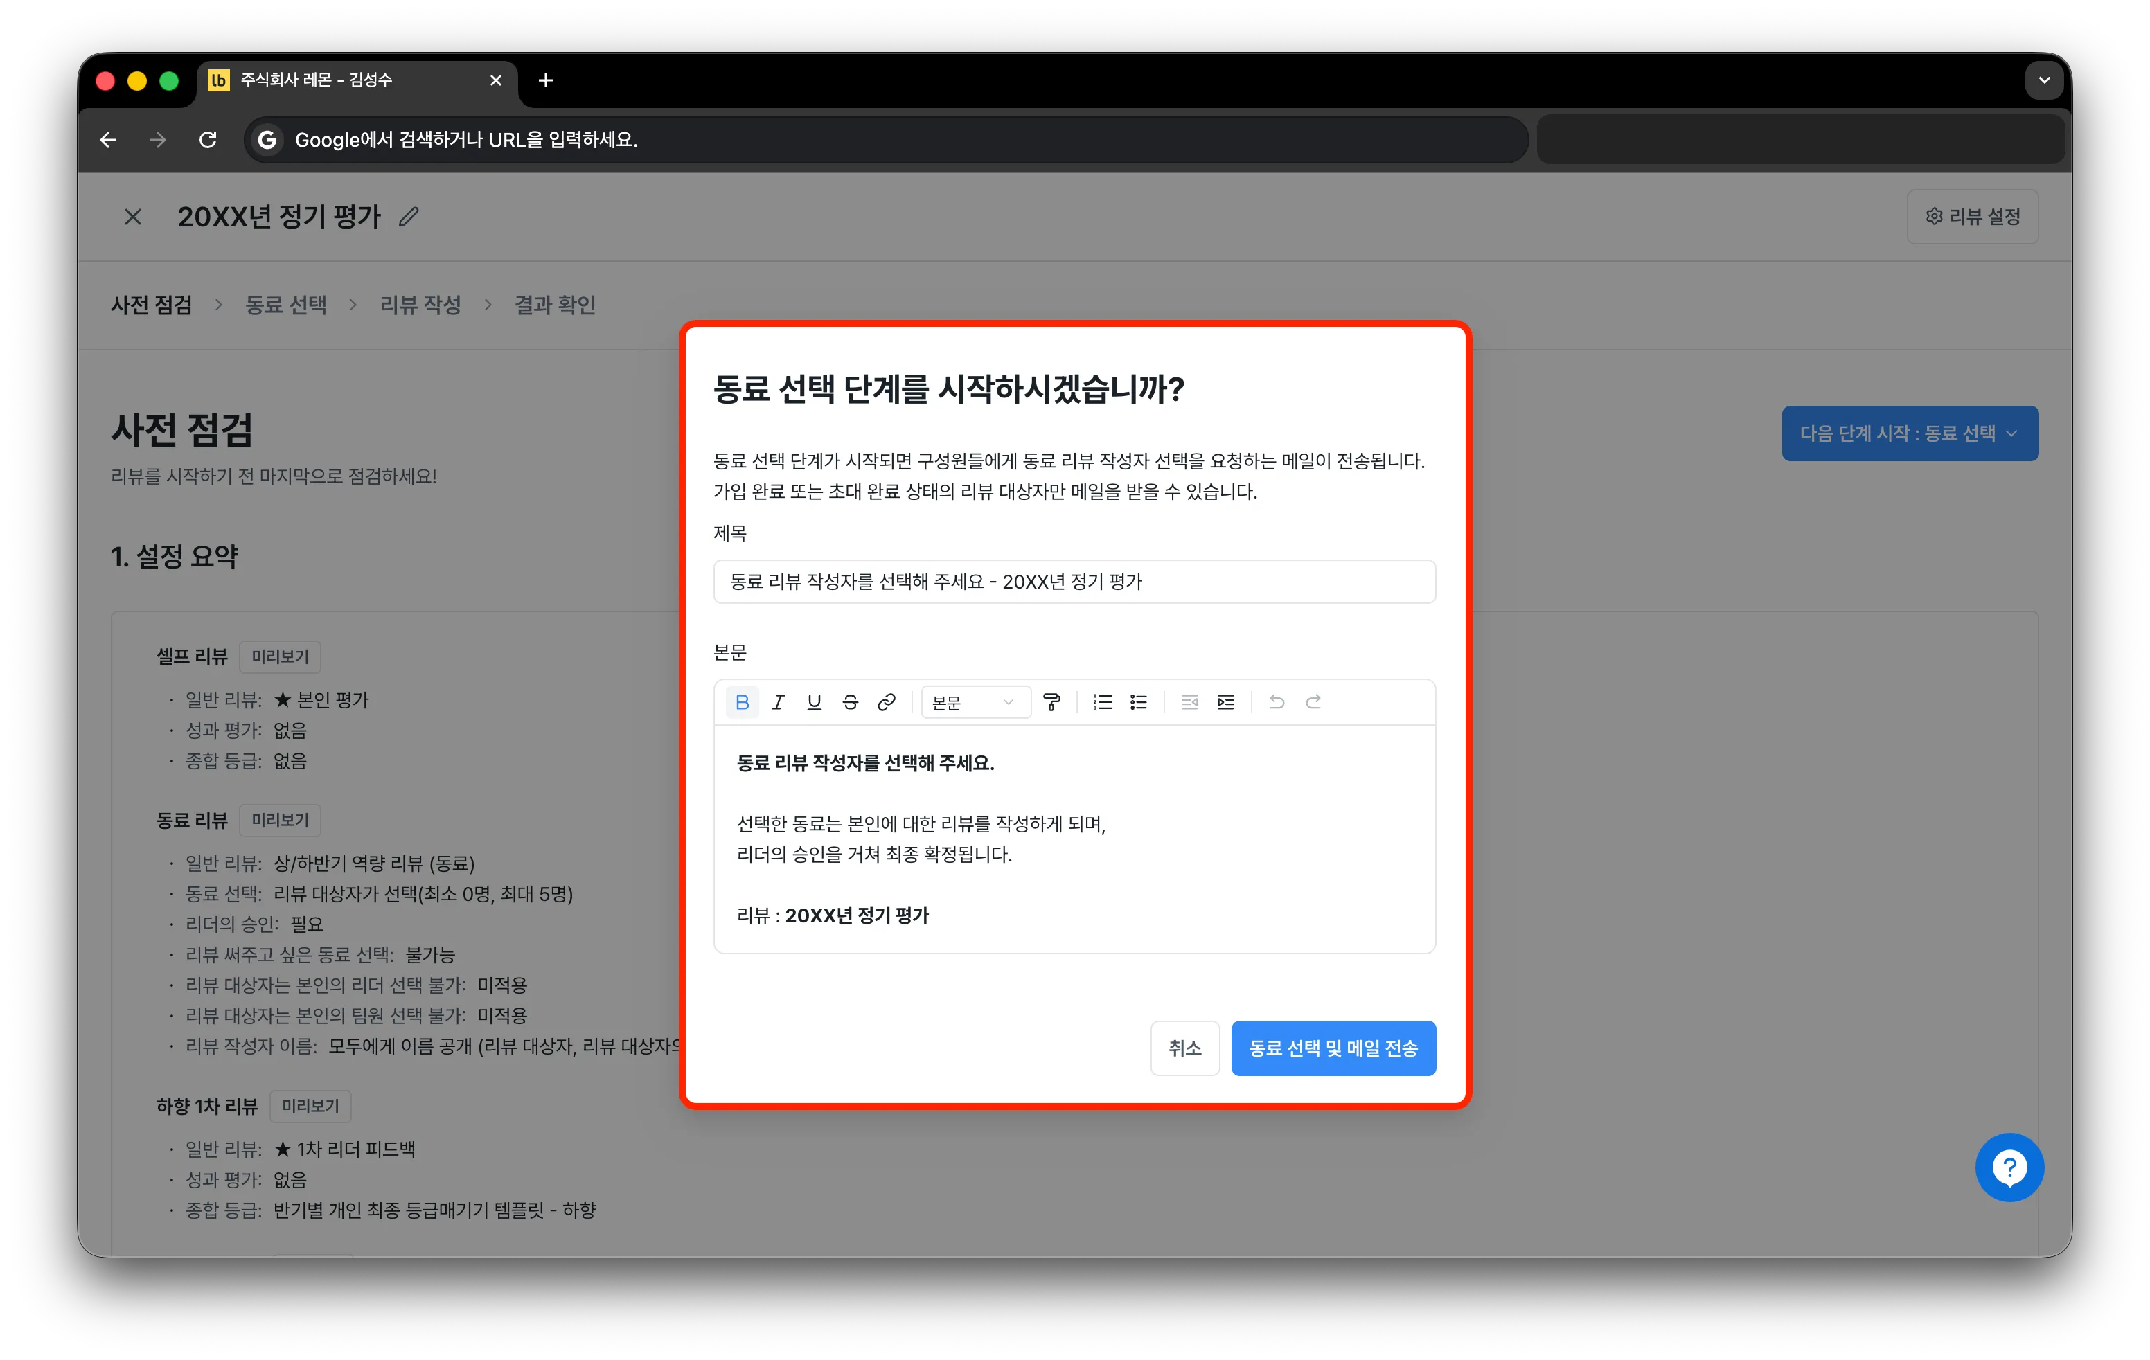
Task: Open the help chat bubble
Action: (x=2009, y=1167)
